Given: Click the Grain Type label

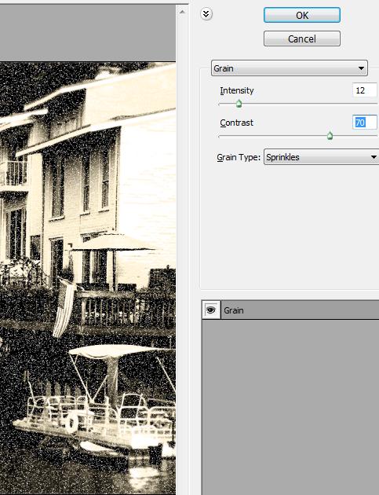Looking at the screenshot, I should coord(239,157).
